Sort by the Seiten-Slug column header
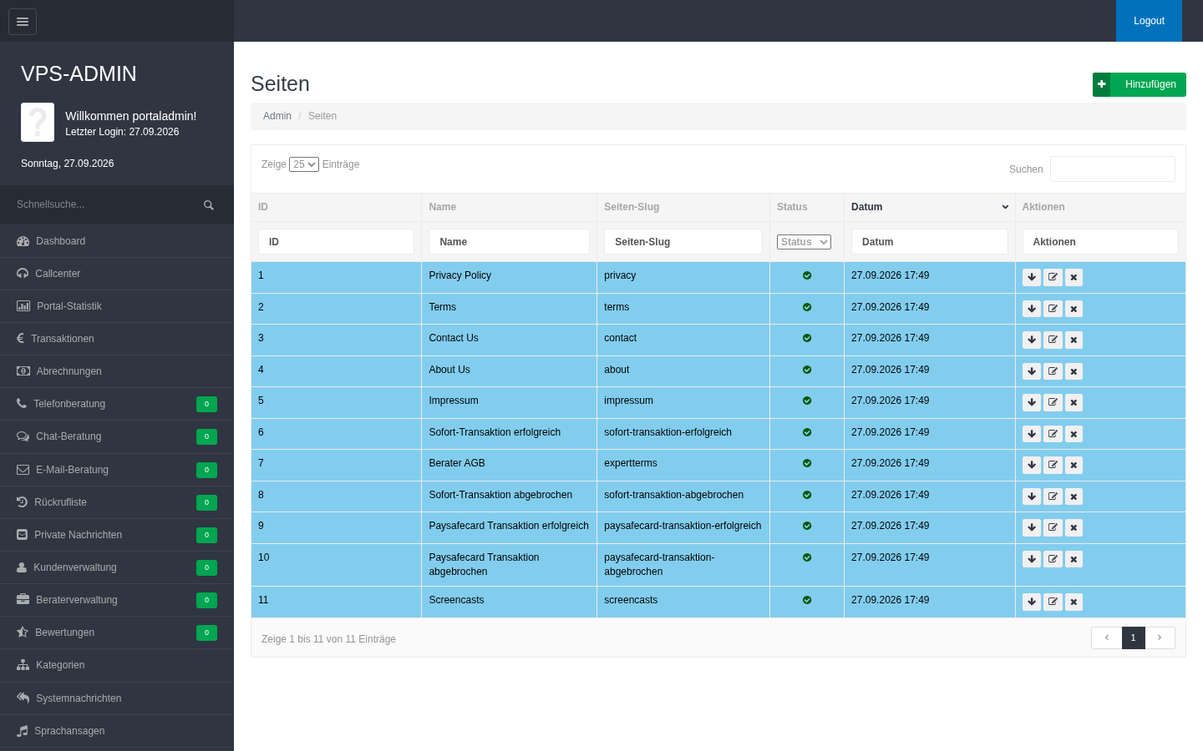 [683, 207]
